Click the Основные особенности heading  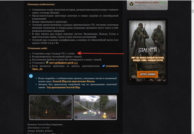41,4
